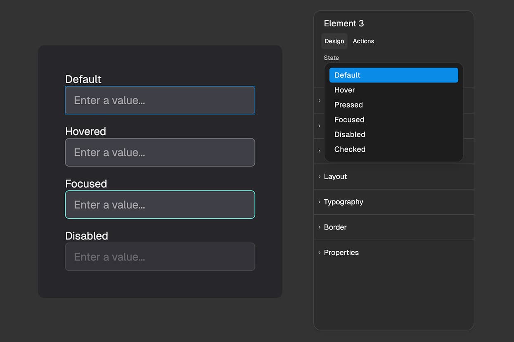
Task: Click the Focused text input on the canvas
Action: coord(160,204)
